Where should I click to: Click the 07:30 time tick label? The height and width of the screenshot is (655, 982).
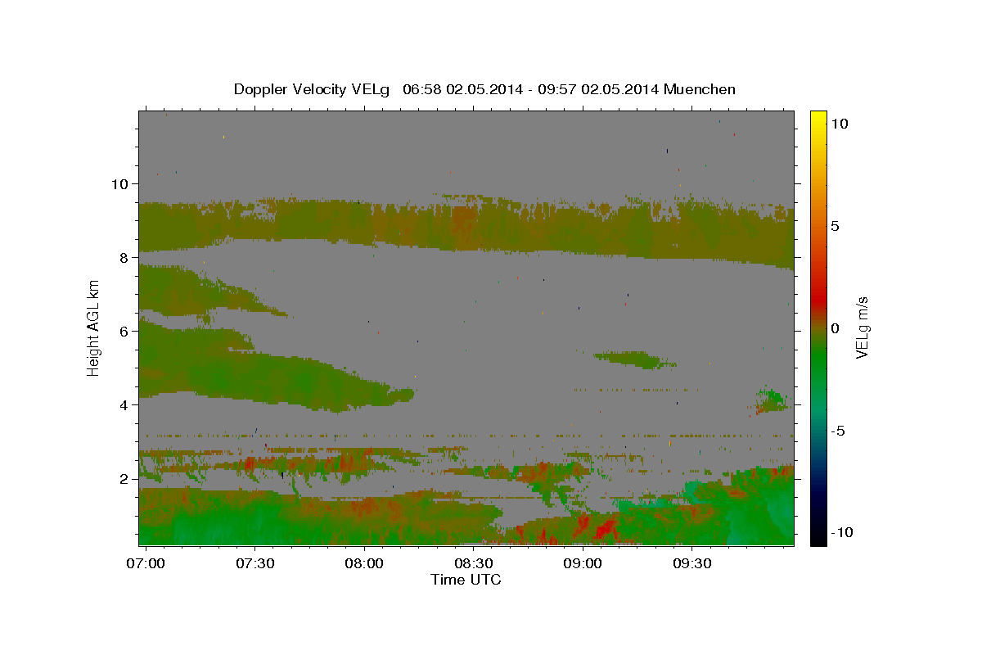coord(255,563)
